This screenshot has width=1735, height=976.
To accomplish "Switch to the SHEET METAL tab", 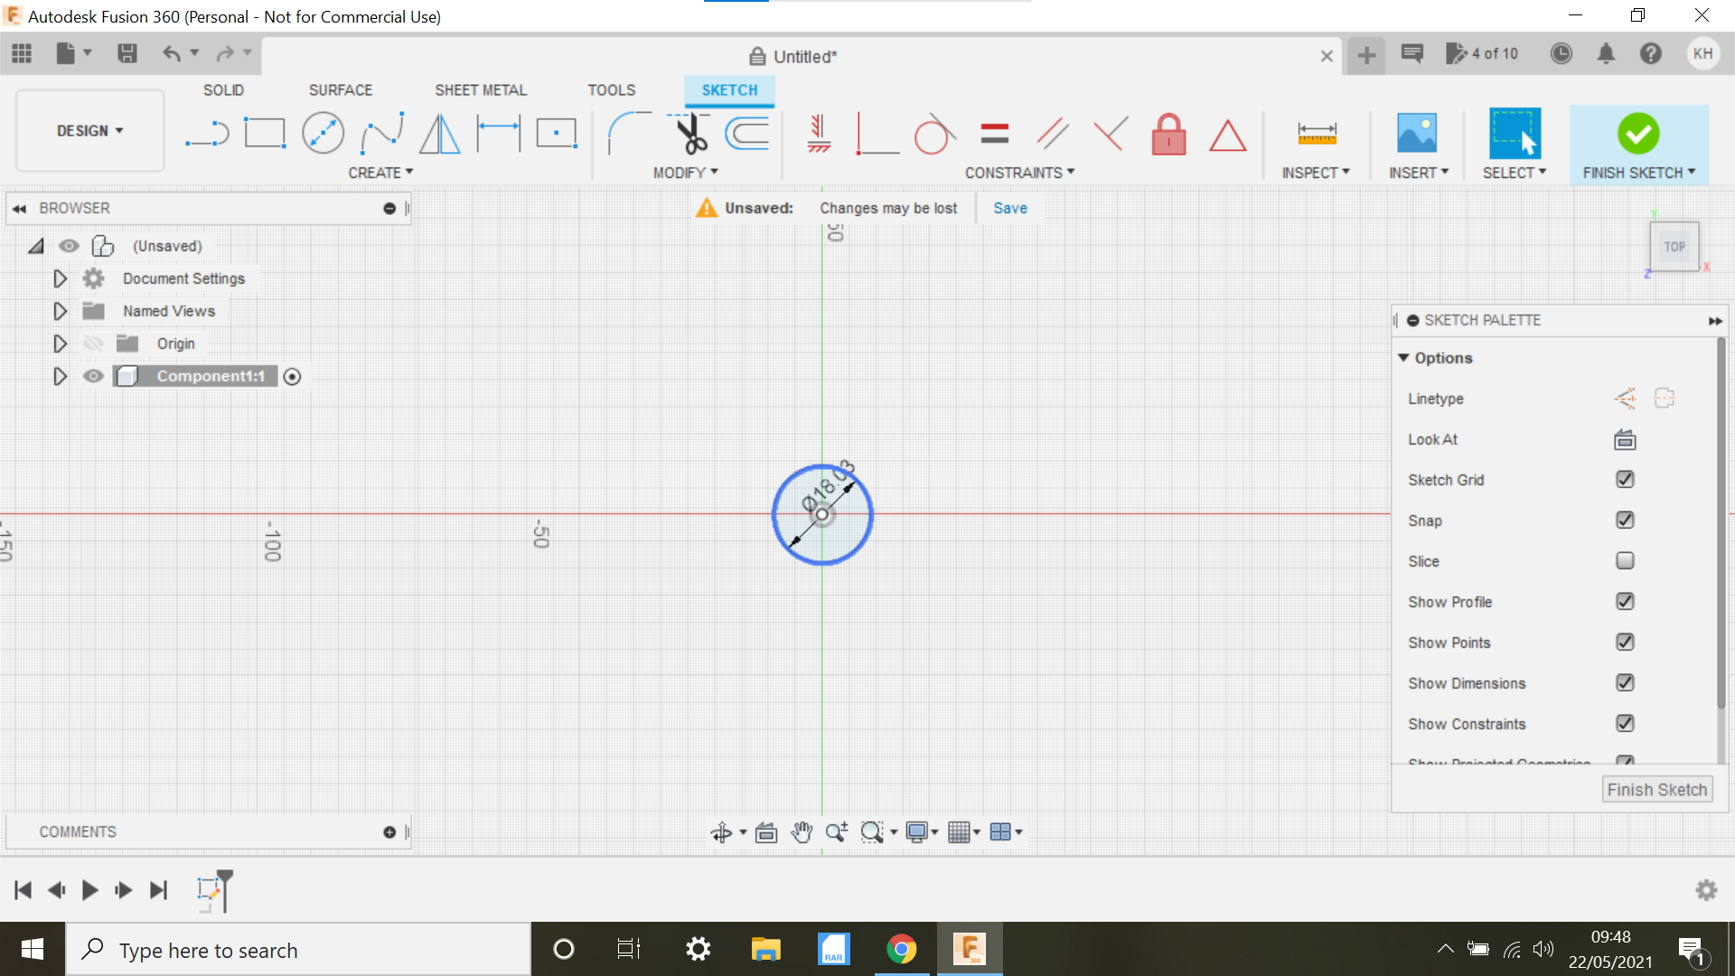I will point(480,89).
